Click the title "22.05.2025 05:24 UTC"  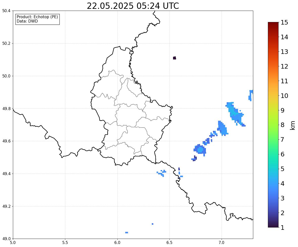click(133, 6)
